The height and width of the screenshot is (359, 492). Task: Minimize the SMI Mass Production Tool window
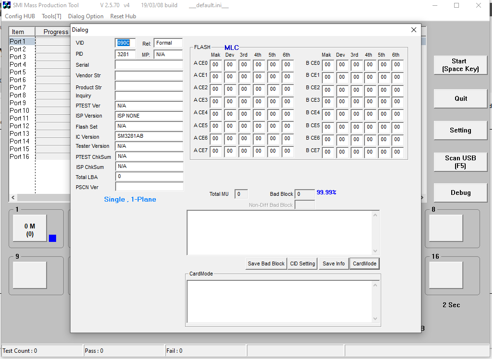[x=435, y=5]
